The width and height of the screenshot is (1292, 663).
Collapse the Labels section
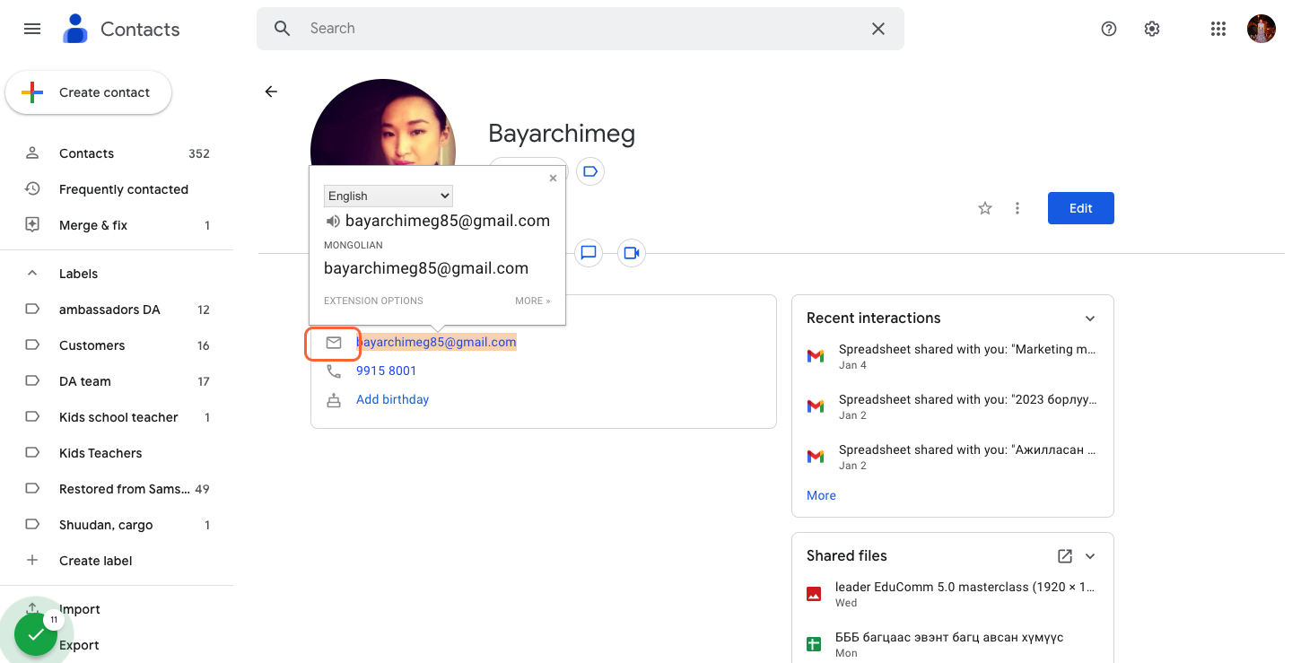[32, 274]
